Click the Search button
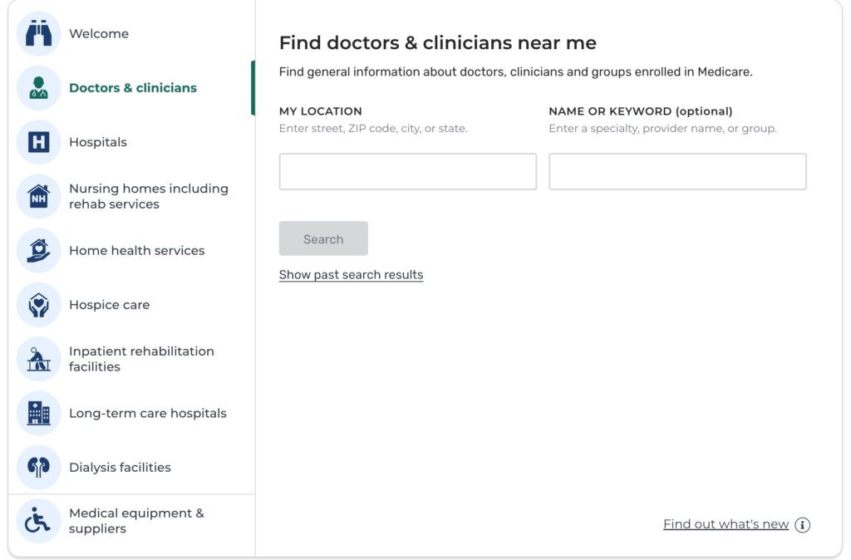The height and width of the screenshot is (560, 851). [x=323, y=238]
